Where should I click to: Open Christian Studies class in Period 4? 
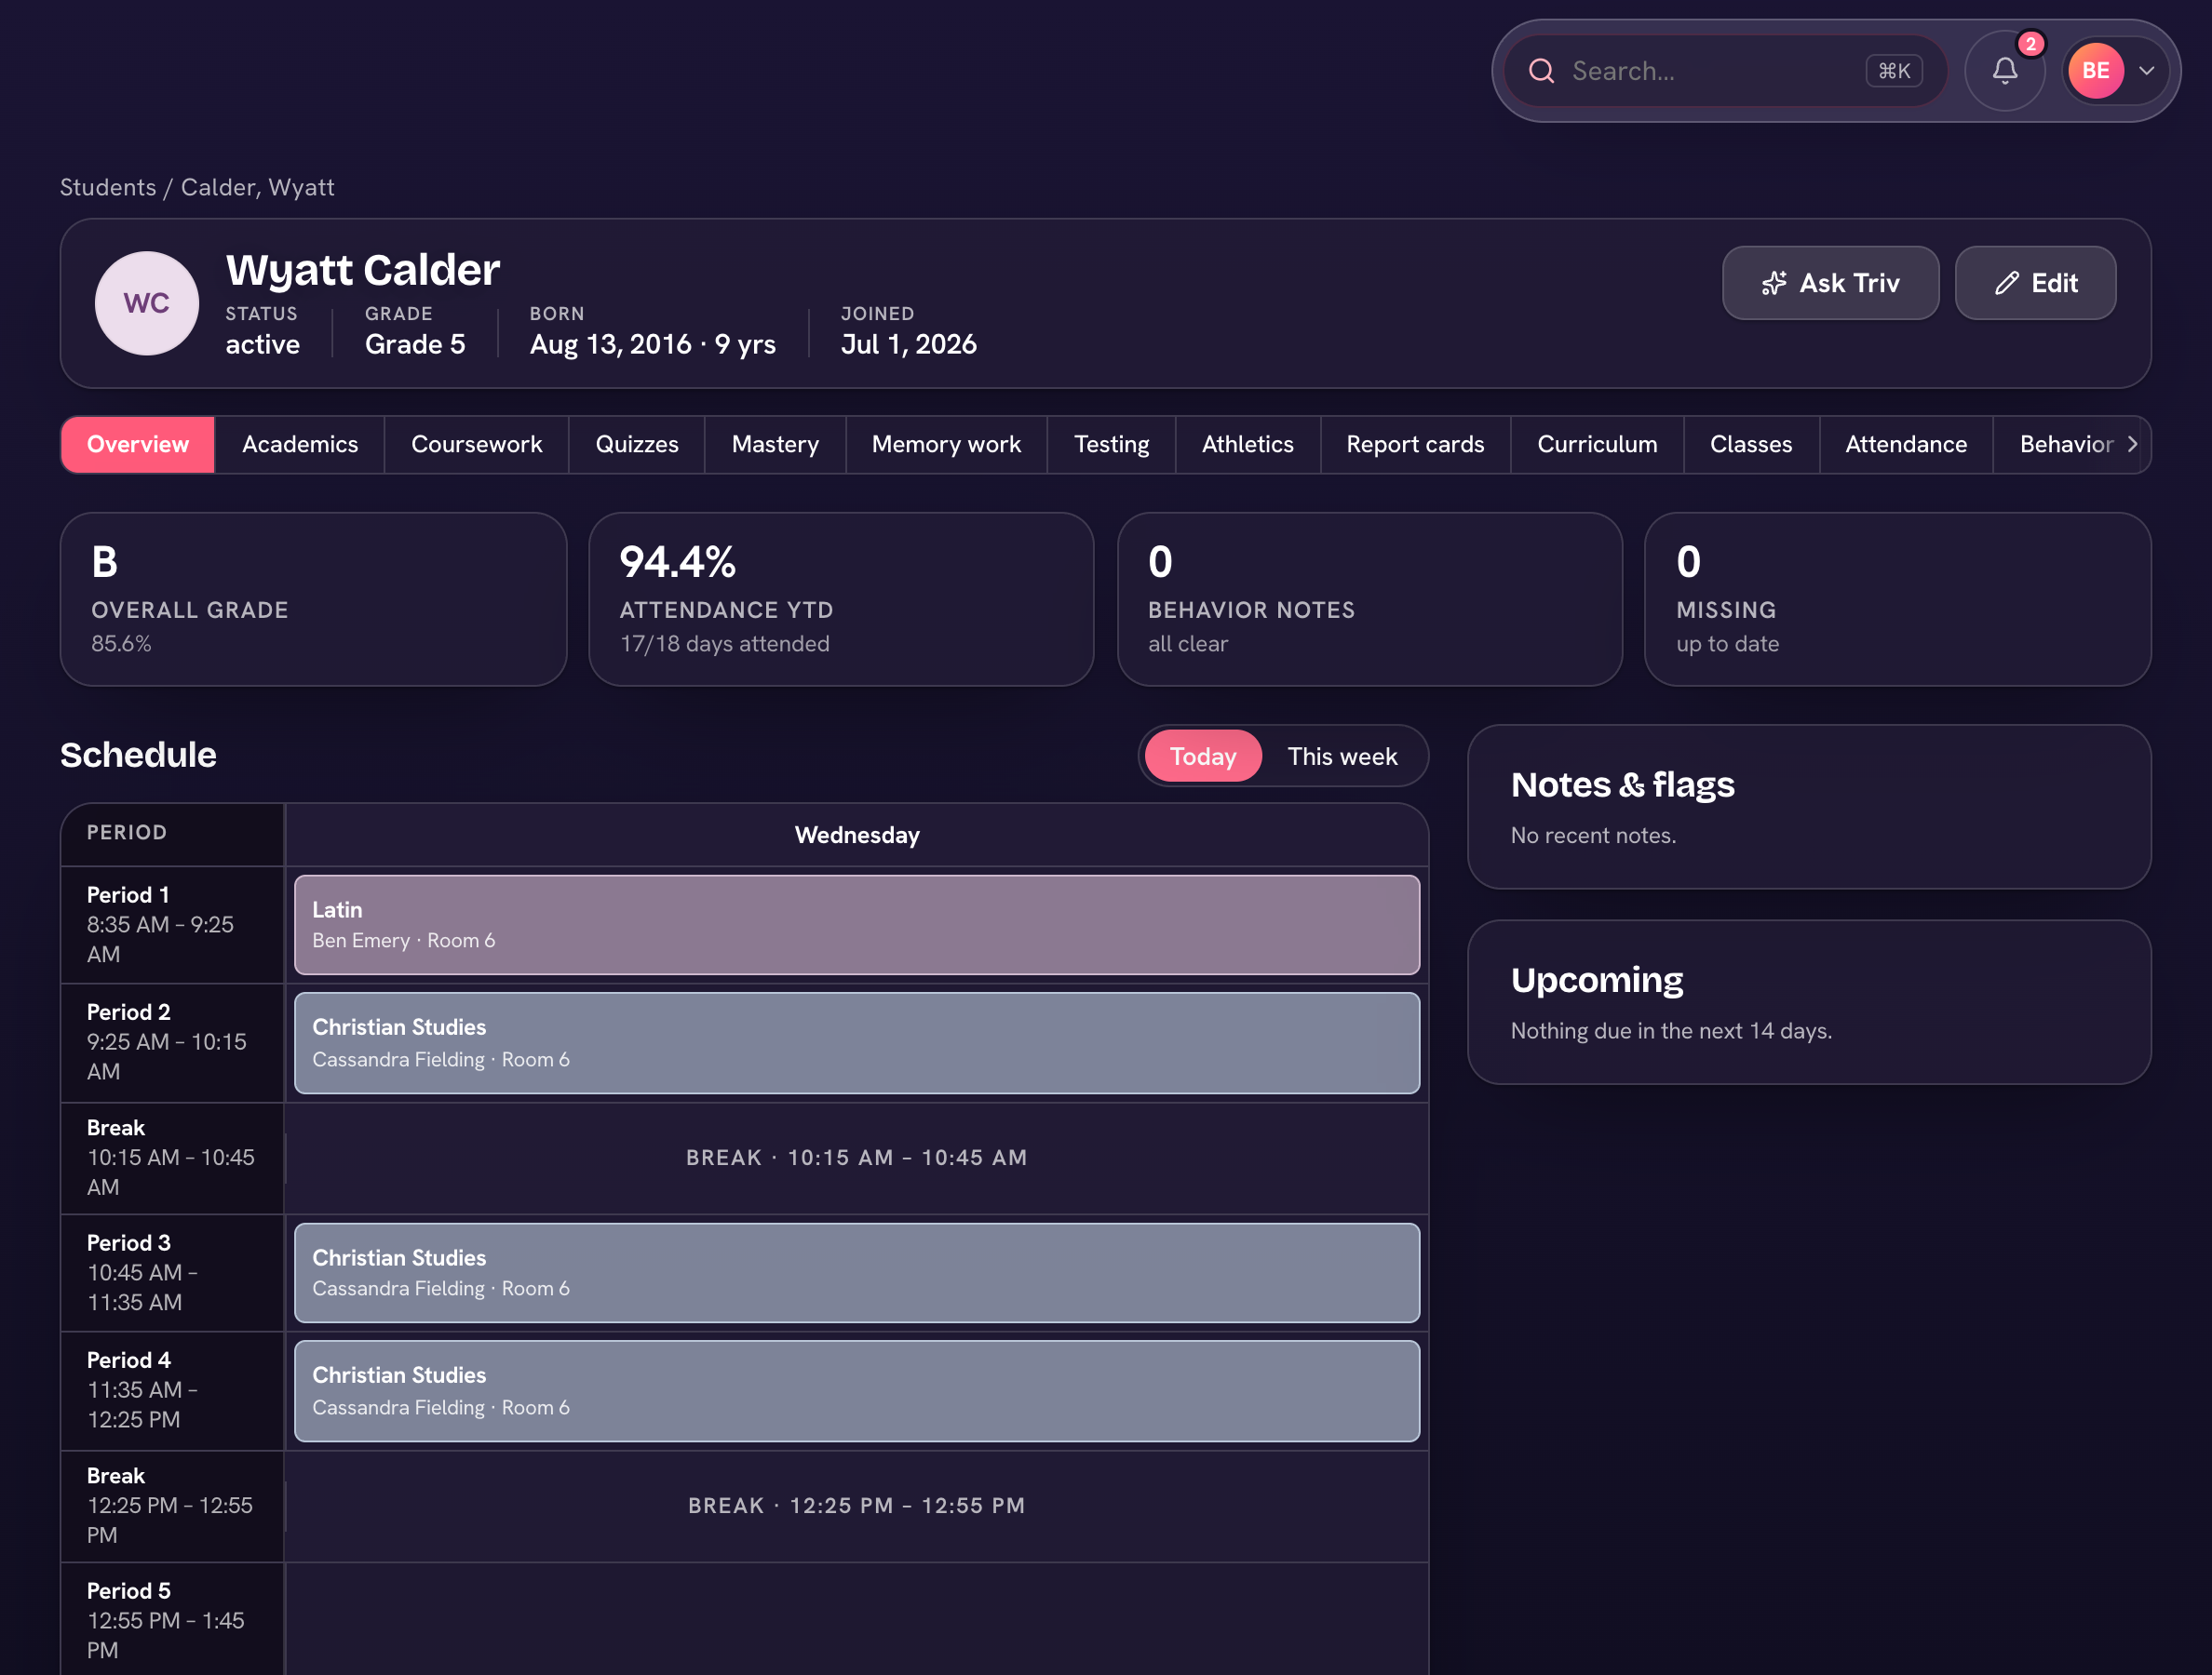pyautogui.click(x=857, y=1391)
